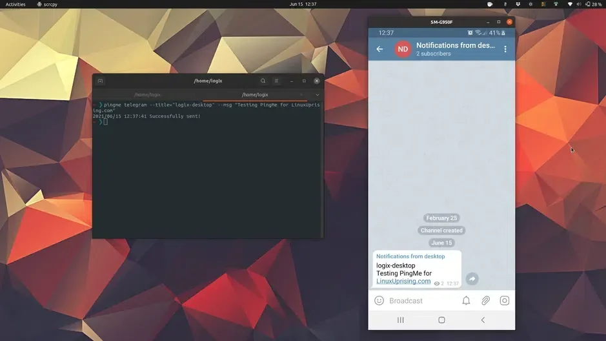606x341 pixels.
Task: Open the emoji picker in Telegram
Action: pos(379,300)
